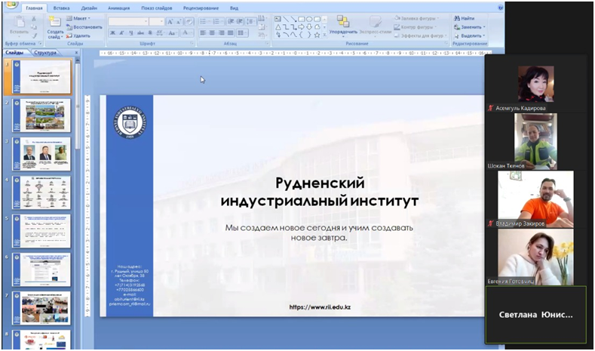This screenshot has height=351, width=595.
Task: Select the Down Arrow block shape
Action: click(x=309, y=27)
